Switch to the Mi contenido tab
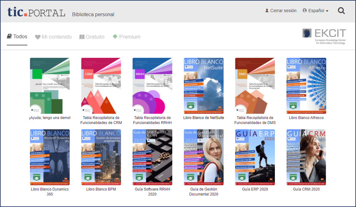The height and width of the screenshot is (207, 356). click(x=53, y=37)
